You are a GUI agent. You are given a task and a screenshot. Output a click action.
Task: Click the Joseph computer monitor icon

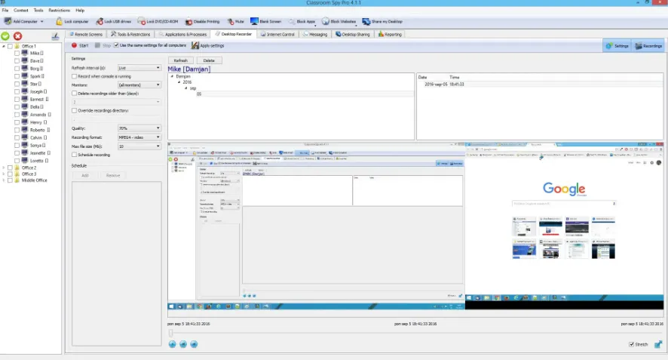[x=25, y=91]
